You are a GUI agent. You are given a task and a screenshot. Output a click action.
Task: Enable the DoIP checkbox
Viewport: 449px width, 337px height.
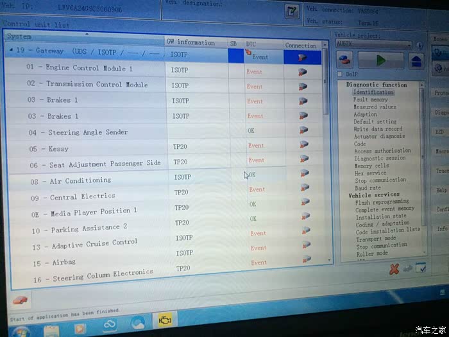[340, 74]
